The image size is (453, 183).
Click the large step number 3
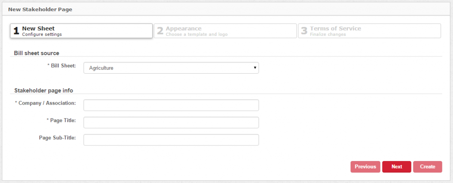point(304,31)
